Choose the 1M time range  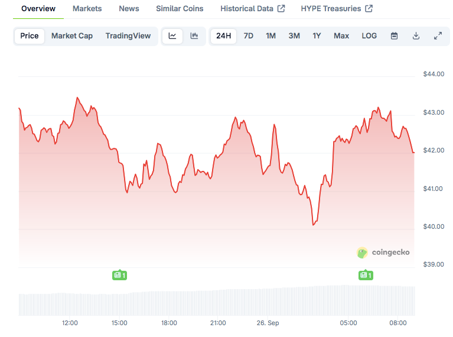(271, 36)
